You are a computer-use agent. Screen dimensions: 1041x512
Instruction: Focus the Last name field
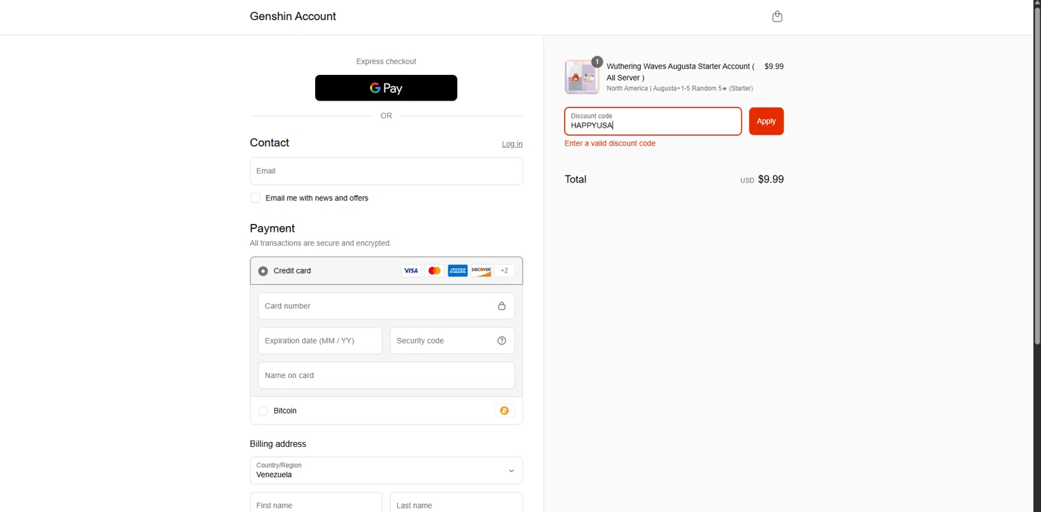[x=456, y=503]
